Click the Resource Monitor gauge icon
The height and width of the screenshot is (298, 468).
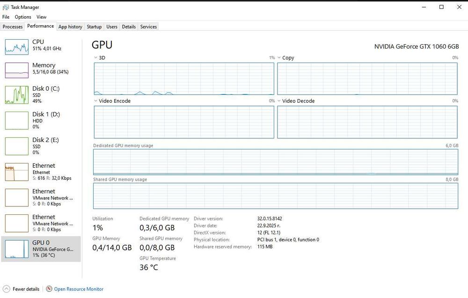click(49, 289)
